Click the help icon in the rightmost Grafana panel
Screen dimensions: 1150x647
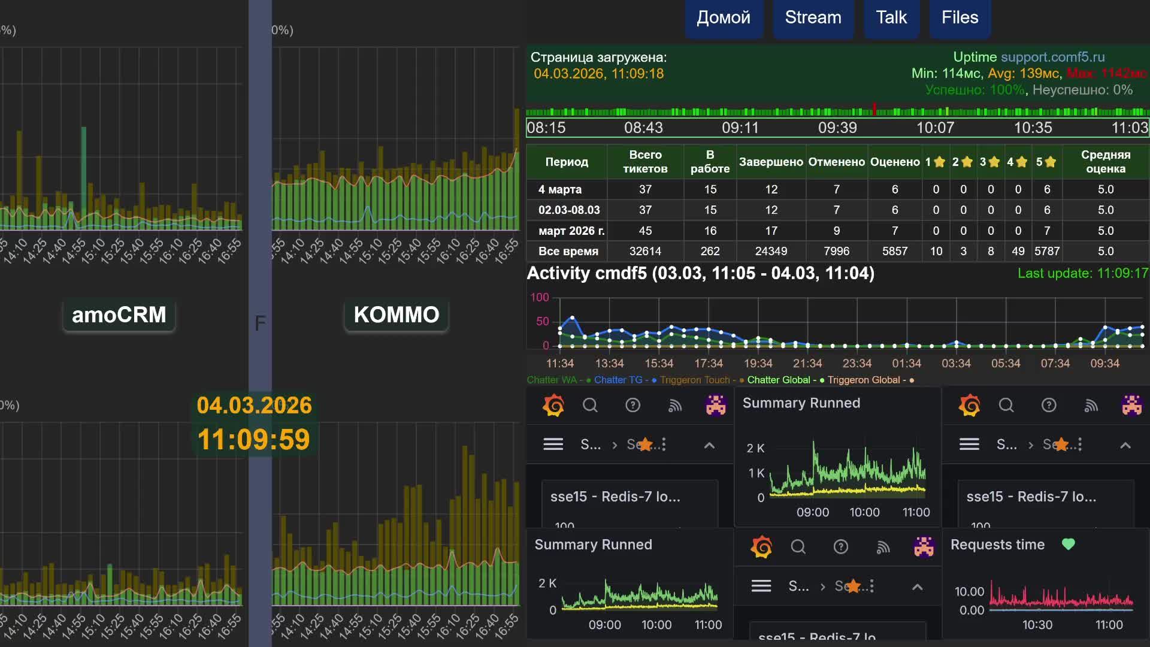pyautogui.click(x=1048, y=406)
